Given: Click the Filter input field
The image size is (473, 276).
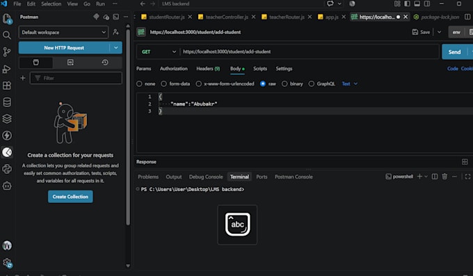Looking at the screenshot, I should 76,78.
